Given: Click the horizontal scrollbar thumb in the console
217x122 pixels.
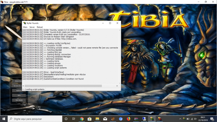Looking at the screenshot, I should pyautogui.click(x=63, y=86).
